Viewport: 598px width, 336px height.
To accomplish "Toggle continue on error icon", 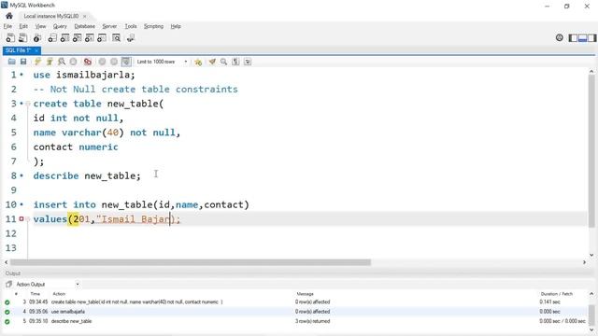I will pyautogui.click(x=88, y=62).
